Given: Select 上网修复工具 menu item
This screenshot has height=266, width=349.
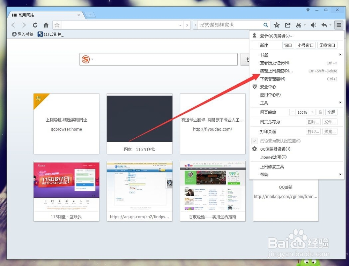Looking at the screenshot, I should click(297, 167).
